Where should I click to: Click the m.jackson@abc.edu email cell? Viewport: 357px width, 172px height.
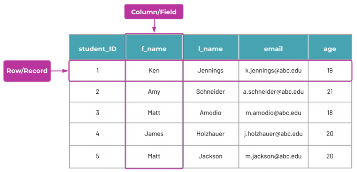[x=273, y=156]
